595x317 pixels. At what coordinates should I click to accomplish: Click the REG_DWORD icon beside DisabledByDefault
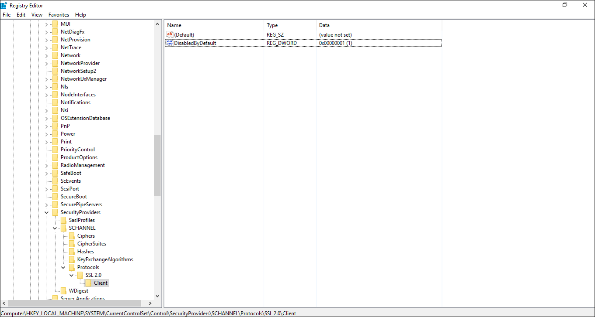tap(169, 43)
